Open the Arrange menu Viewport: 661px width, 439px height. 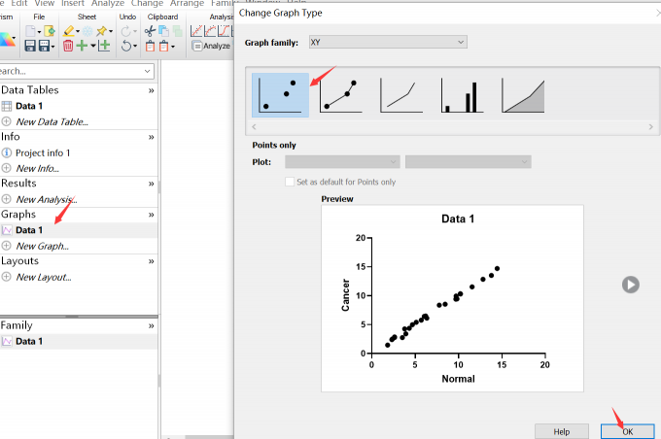(x=188, y=3)
